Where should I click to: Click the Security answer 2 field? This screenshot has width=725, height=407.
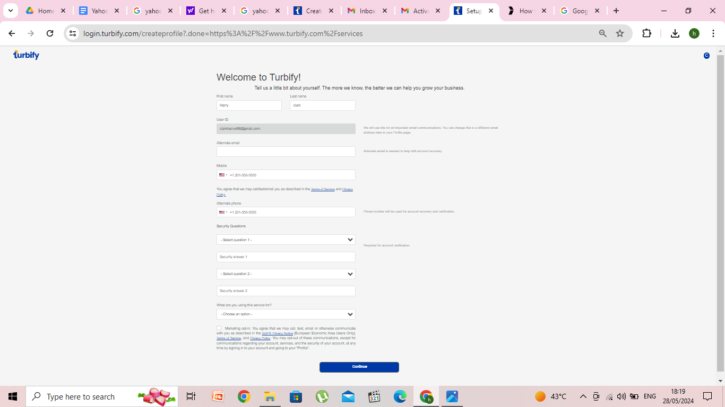(286, 291)
